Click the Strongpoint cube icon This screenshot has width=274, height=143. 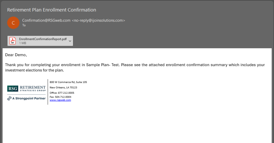[9, 98]
